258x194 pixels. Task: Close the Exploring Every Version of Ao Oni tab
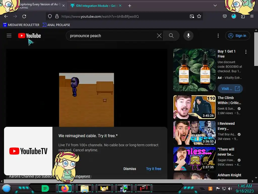[x=63, y=6]
